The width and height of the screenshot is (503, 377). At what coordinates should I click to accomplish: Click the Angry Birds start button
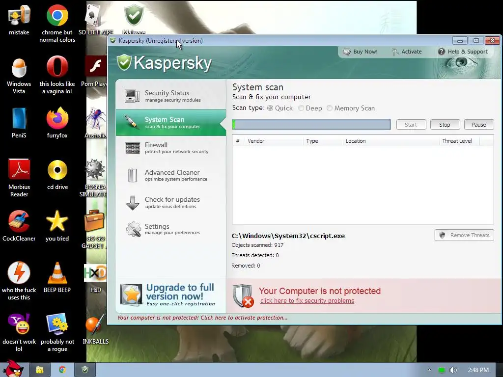(x=13, y=369)
